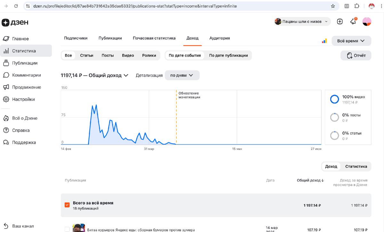
Task: Open the Всё о Дзене flame icon
Action: [x=6, y=118]
